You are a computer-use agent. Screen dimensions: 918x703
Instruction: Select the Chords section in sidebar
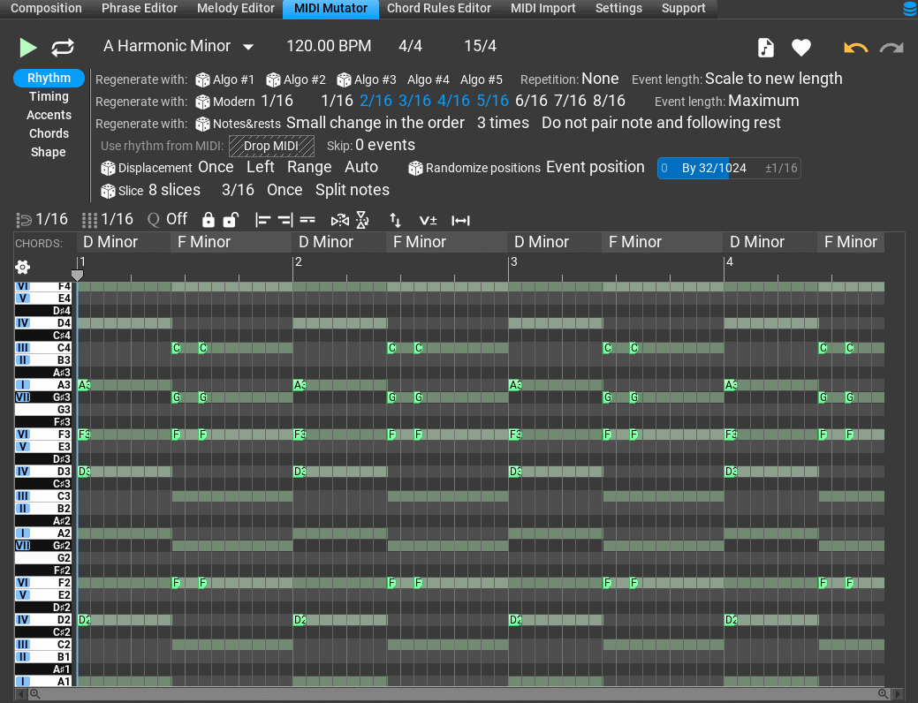pyautogui.click(x=49, y=133)
